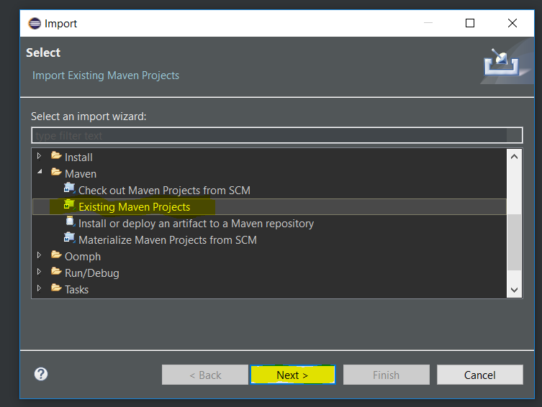Screen dimensions: 542x407
Task: Click the wizard list scroll down arrow
Action: 514,290
